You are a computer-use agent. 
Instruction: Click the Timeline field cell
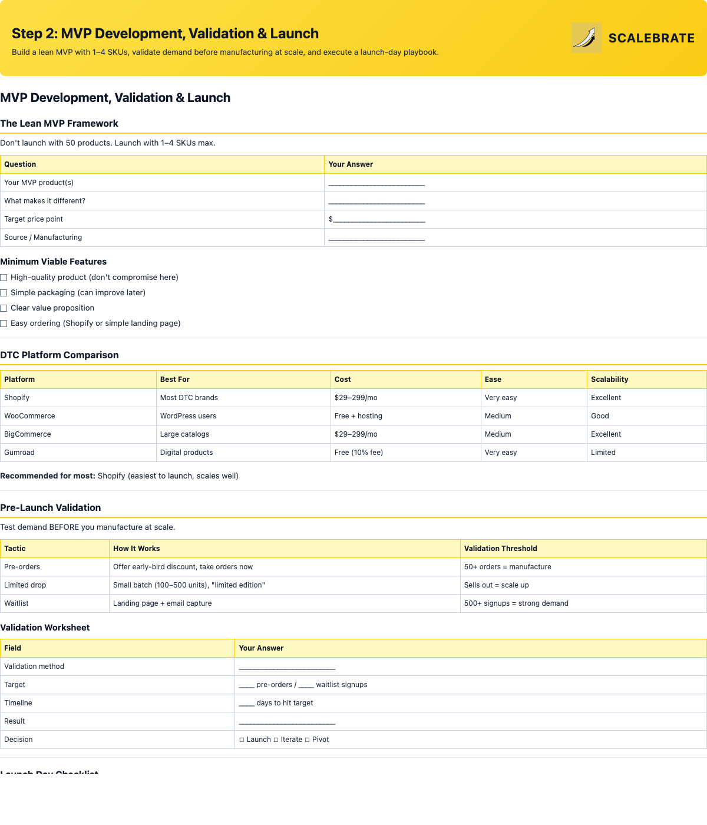coord(117,703)
